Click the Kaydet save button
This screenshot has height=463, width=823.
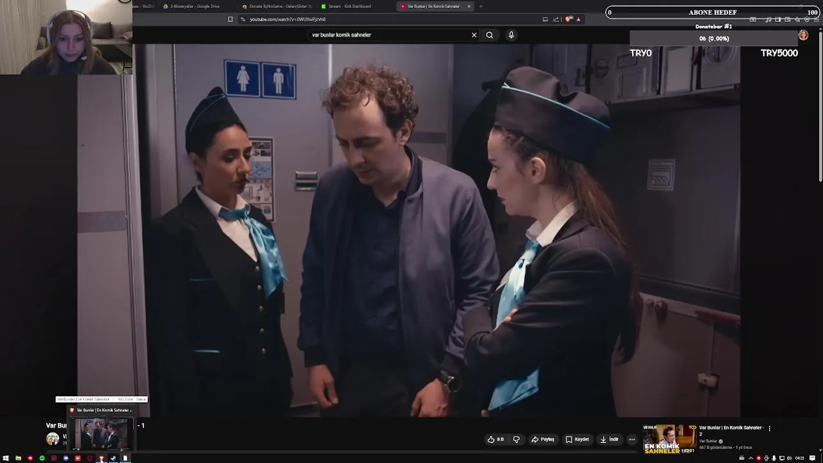point(577,439)
